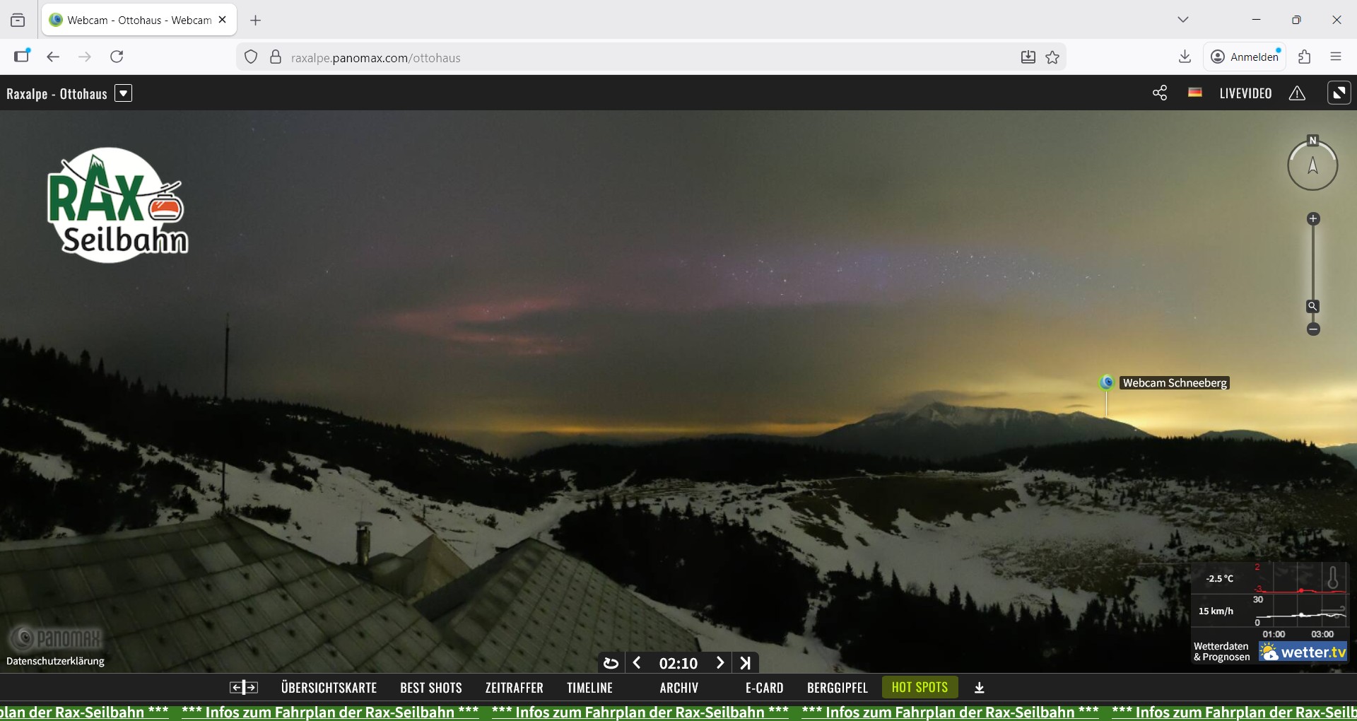1357x721 pixels.
Task: Open the Datenschutzerklärung link
Action: click(x=55, y=662)
